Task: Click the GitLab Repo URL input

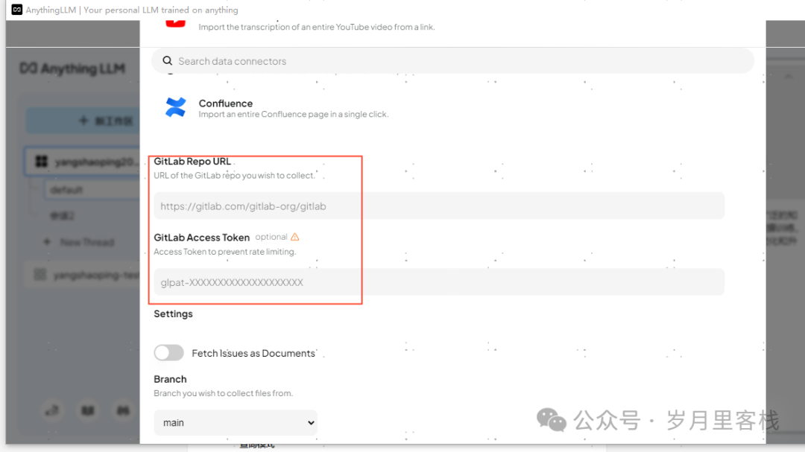Action: [439, 206]
